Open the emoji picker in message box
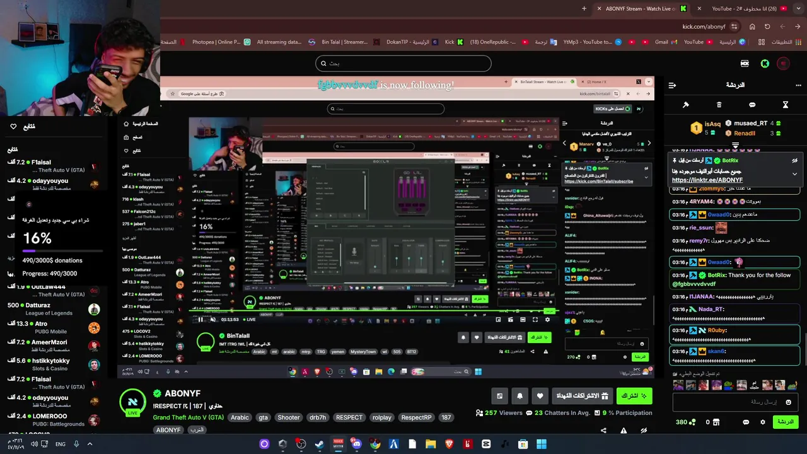 [788, 402]
